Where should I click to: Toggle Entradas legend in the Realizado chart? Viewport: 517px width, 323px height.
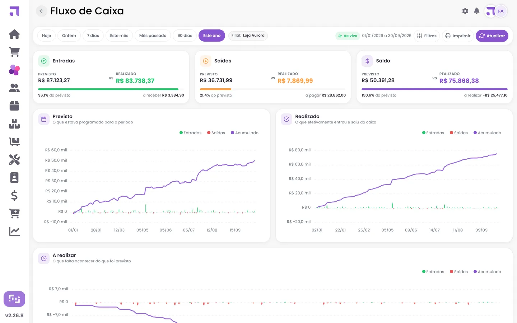pyautogui.click(x=433, y=133)
